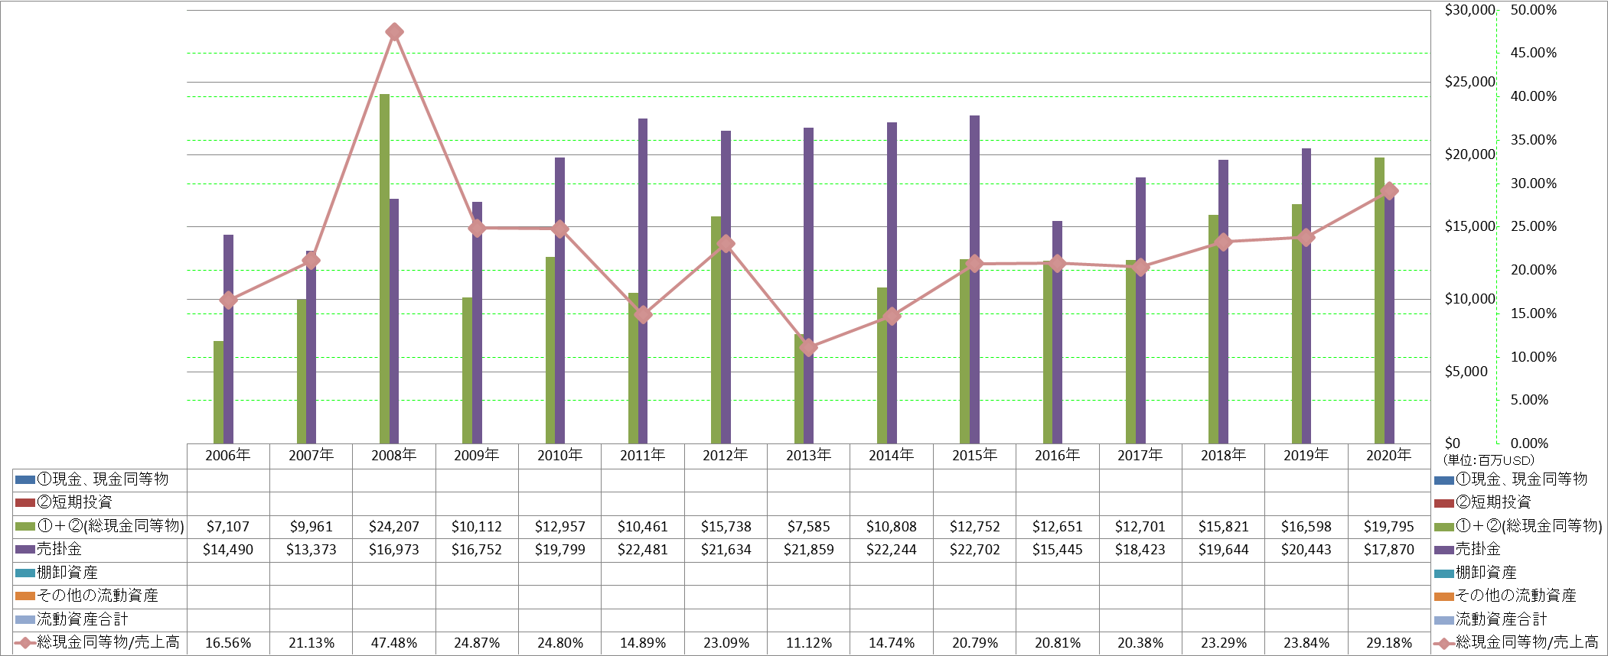Click the 50.00% secondary axis label
The width and height of the screenshot is (1608, 656).
click(1533, 10)
